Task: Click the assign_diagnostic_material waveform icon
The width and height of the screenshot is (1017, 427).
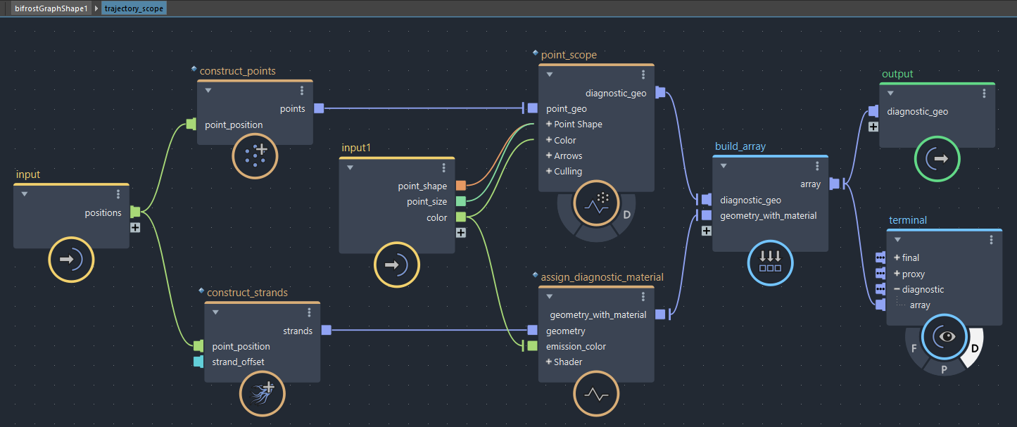Action: [x=596, y=394]
